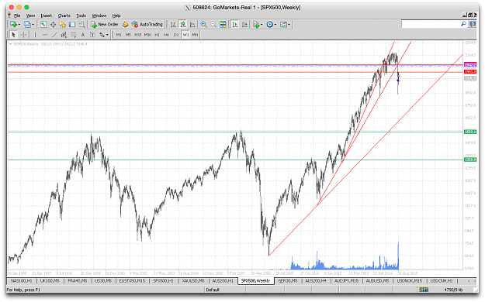Set timeframe to D1
The image size is (485, 302).
coord(176,35)
